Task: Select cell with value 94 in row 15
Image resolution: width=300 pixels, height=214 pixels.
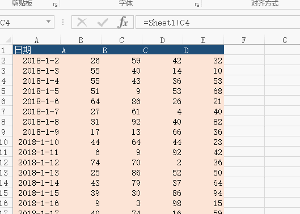Action: click(x=204, y=193)
